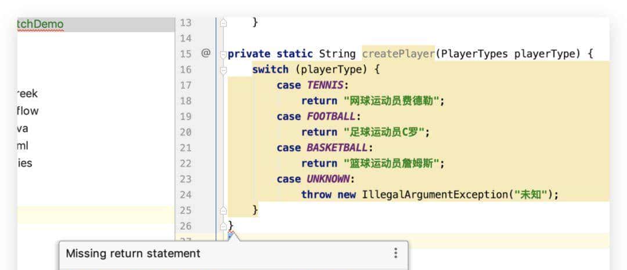The height and width of the screenshot is (270, 627).
Task: Click the 'static' keyword on line 15
Action: pyautogui.click(x=295, y=54)
